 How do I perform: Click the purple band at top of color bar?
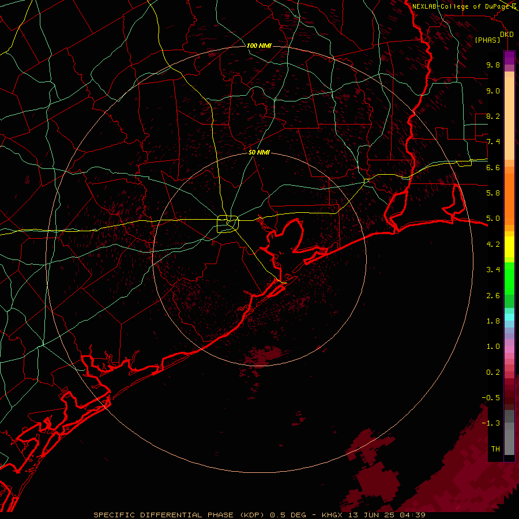click(509, 57)
